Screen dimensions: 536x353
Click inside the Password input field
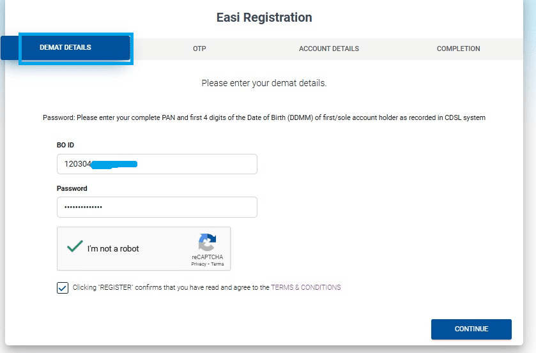coord(157,207)
